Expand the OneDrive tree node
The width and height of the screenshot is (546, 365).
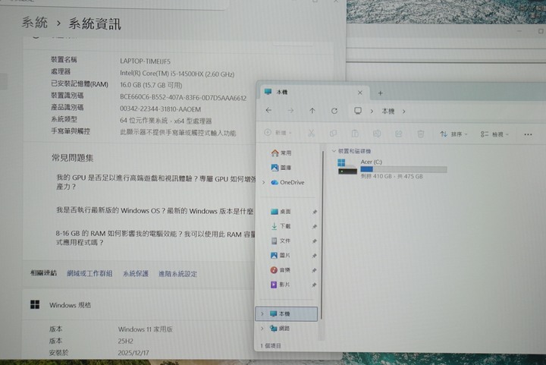pos(263,183)
